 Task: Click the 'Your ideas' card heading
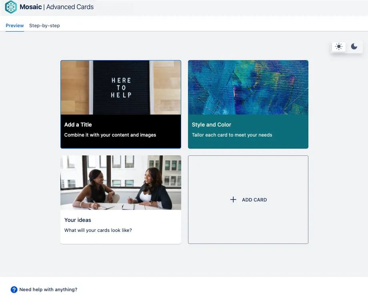coord(78,220)
